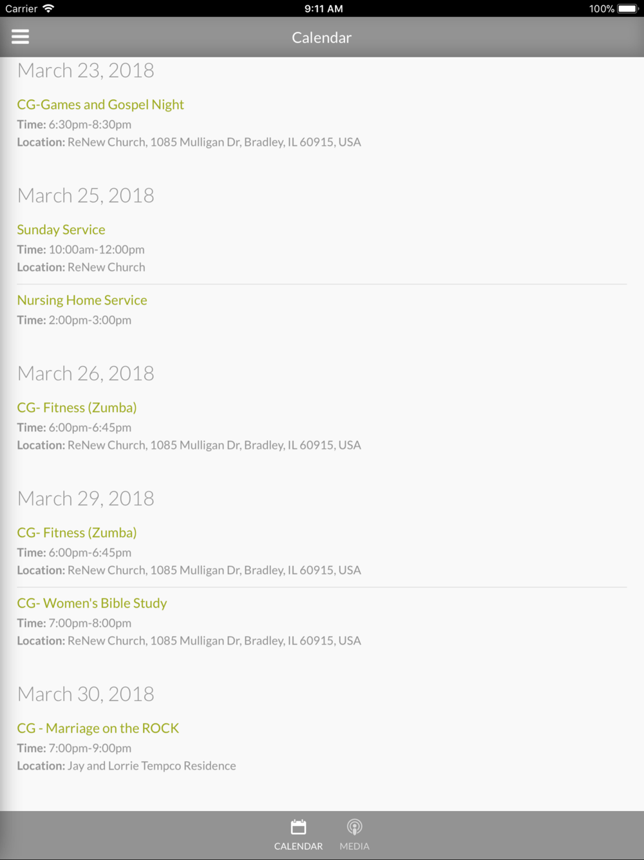Tap the Calendar tab icon
The height and width of the screenshot is (860, 644).
298,826
